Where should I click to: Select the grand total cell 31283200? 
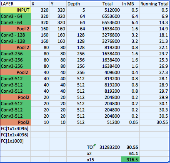(107, 147)
